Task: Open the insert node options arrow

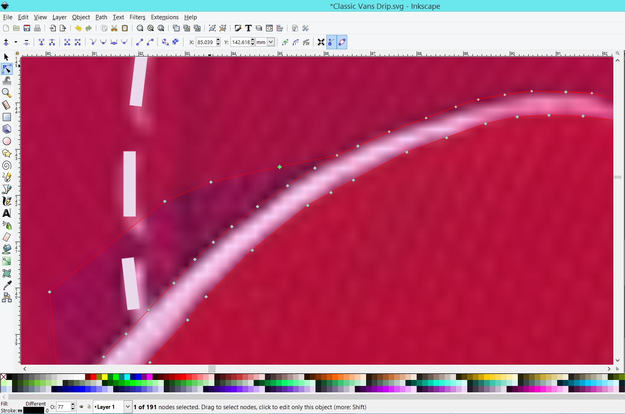Action: (16, 42)
